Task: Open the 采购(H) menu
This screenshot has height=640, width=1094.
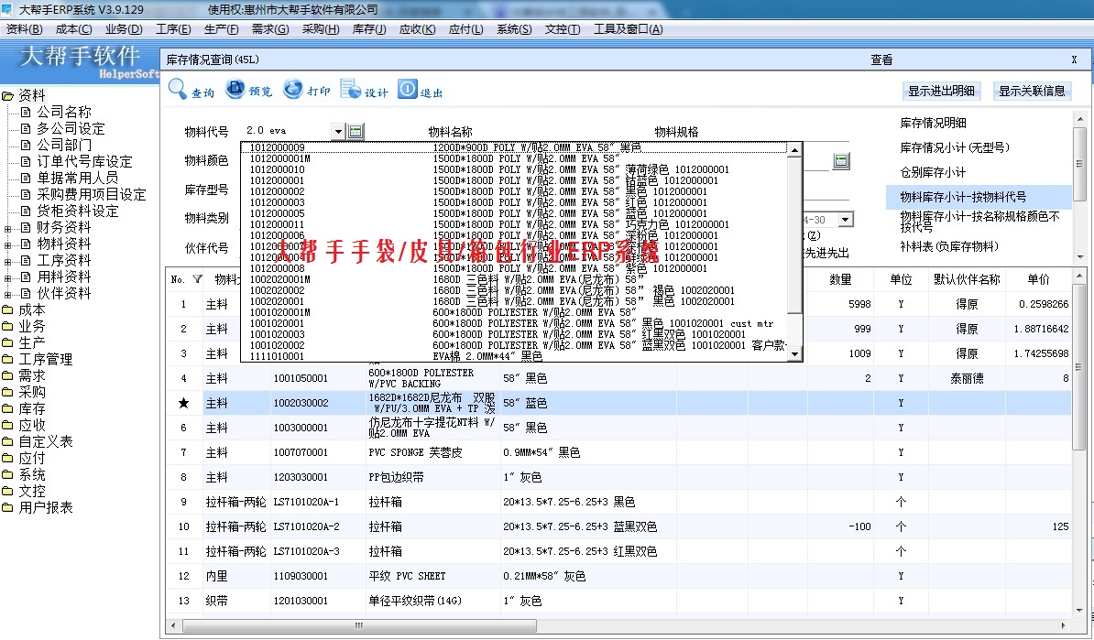Action: point(321,28)
